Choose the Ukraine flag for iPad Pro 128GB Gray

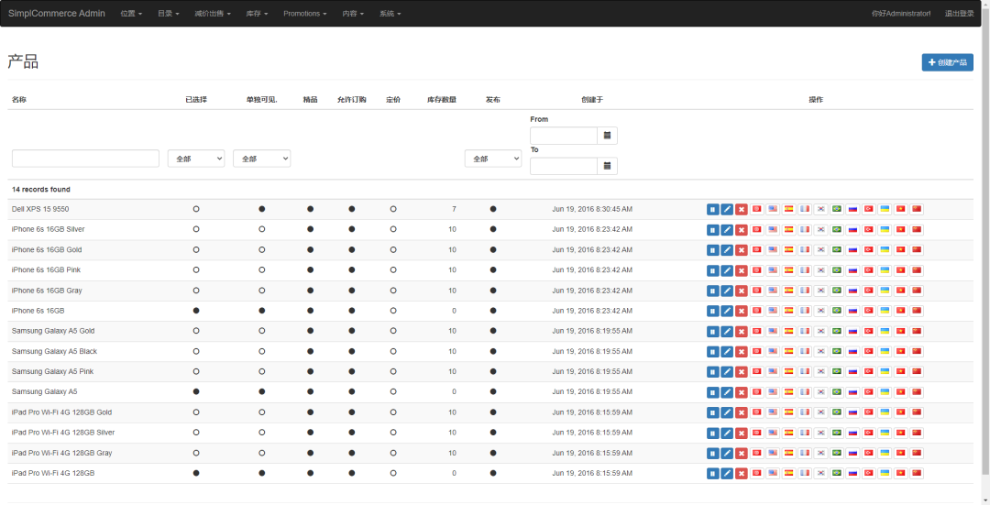click(885, 453)
